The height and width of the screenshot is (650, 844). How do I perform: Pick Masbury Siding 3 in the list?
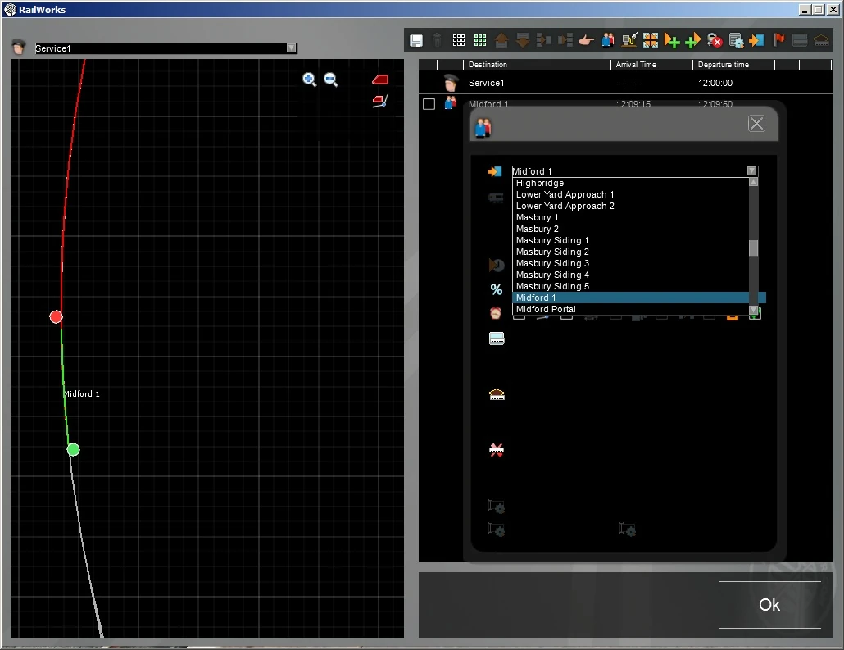point(552,263)
